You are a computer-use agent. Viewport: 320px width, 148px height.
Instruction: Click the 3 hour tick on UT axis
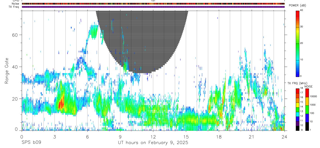tap(54, 137)
